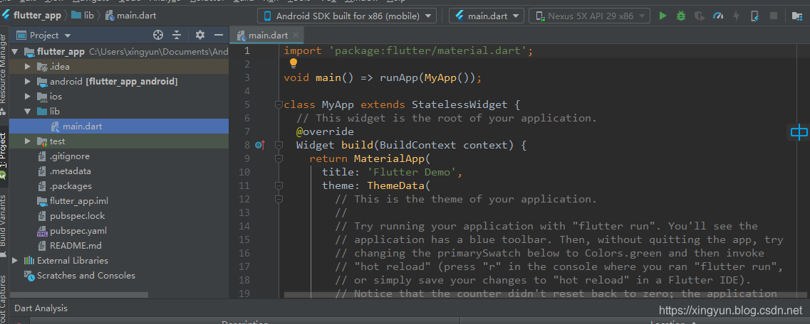Fold ThemeData block at line 11

[x=279, y=185]
